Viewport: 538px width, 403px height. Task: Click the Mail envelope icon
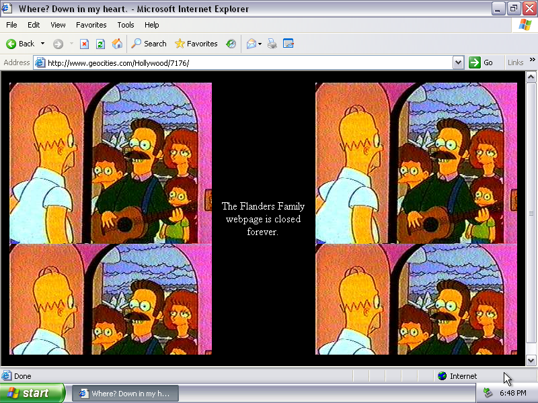point(251,44)
